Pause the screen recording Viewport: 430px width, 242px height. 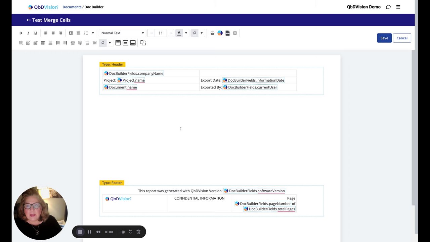(89, 232)
